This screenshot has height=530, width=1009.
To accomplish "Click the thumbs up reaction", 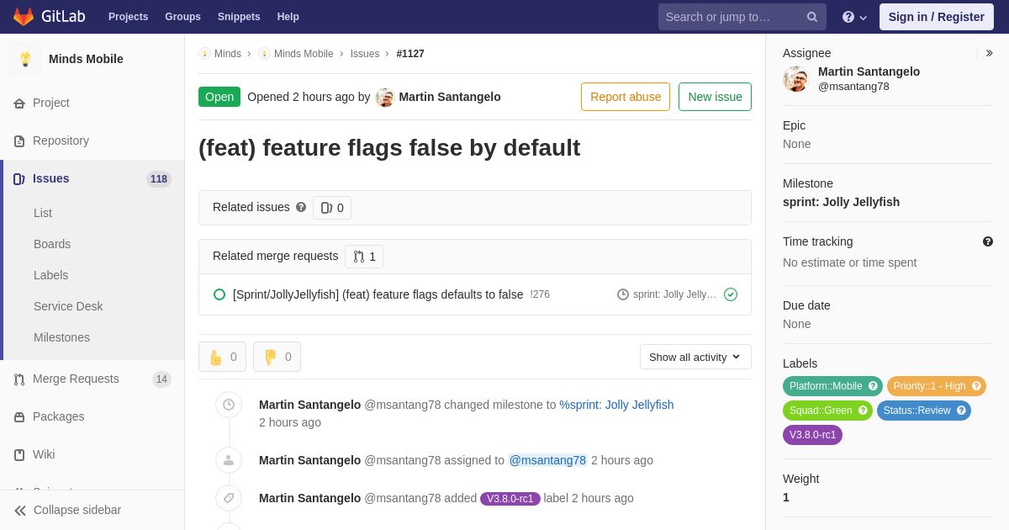I will point(222,357).
